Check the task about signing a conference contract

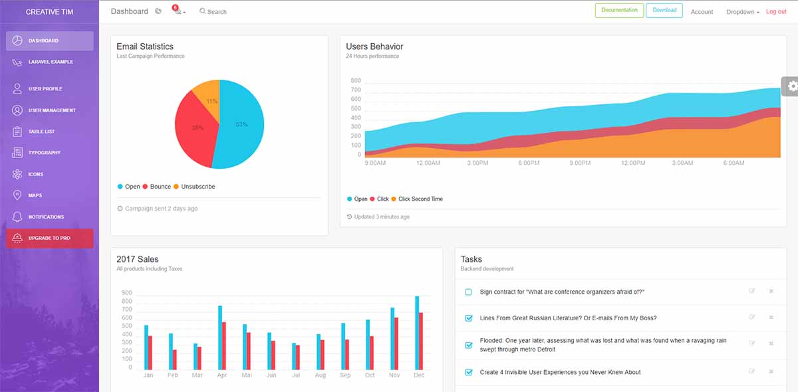click(467, 291)
